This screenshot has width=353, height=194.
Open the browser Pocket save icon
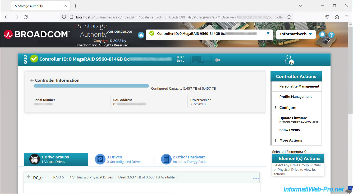pyautogui.click(x=327, y=17)
